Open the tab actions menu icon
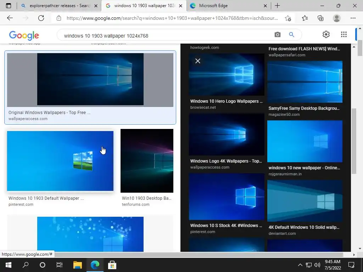 (9, 6)
